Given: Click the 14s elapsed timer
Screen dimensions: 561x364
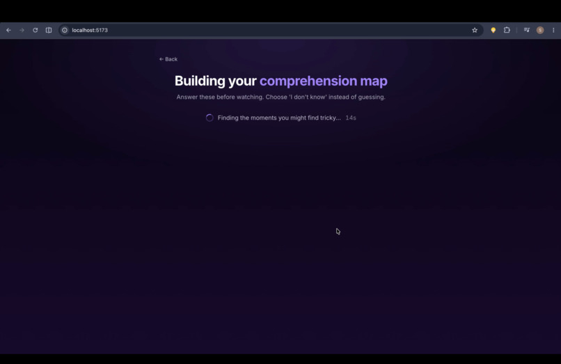Looking at the screenshot, I should coord(351,118).
